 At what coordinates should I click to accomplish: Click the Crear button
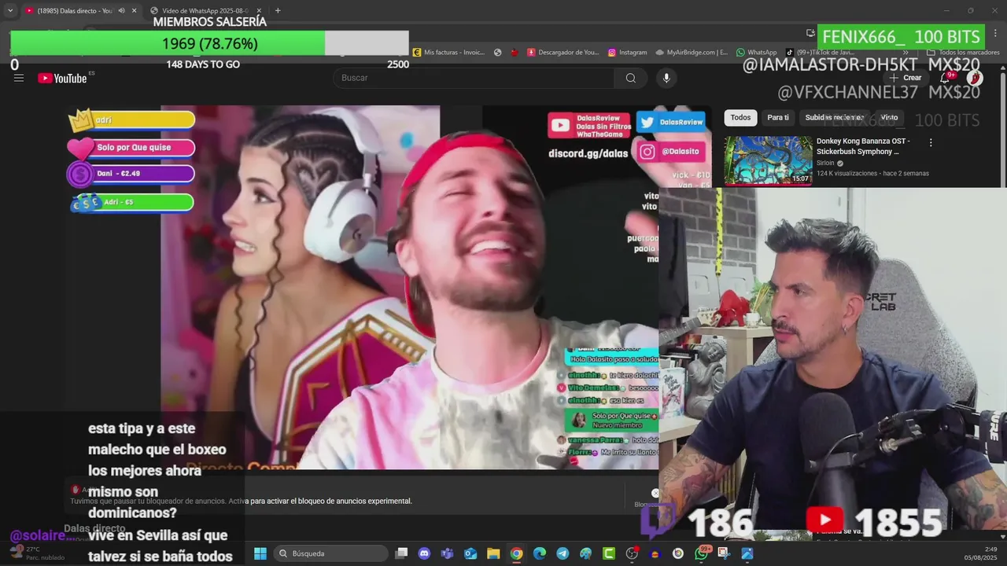[x=906, y=78]
